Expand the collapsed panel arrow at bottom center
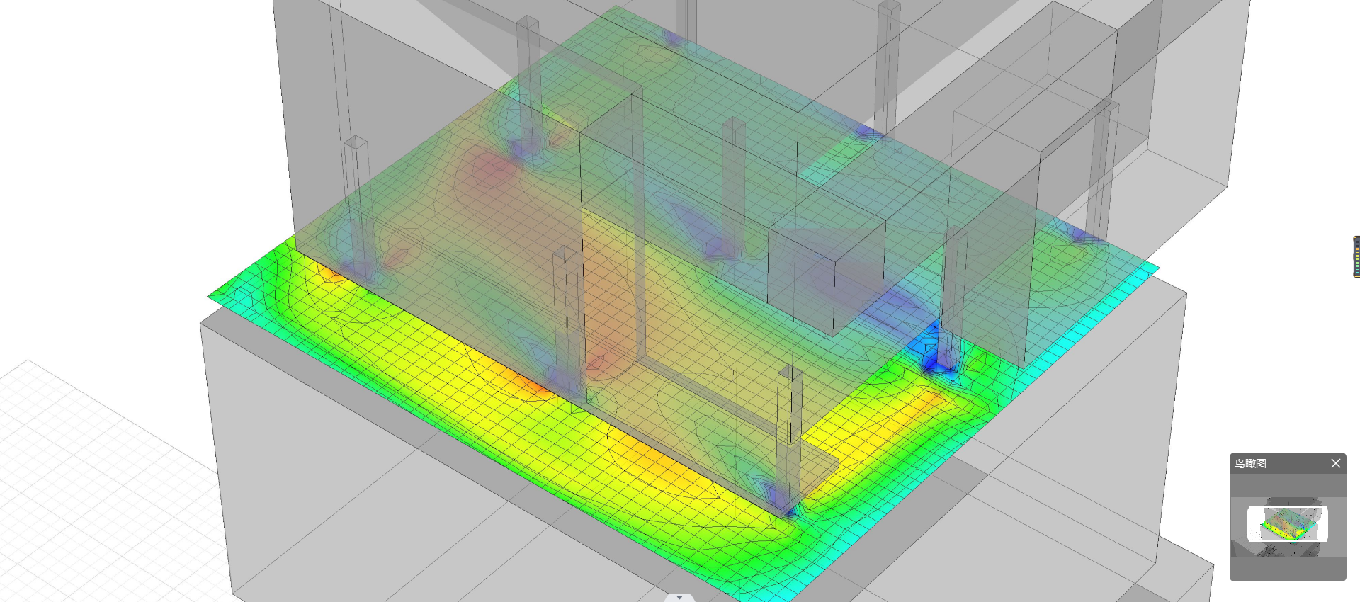This screenshot has height=602, width=1360. pyautogui.click(x=679, y=597)
